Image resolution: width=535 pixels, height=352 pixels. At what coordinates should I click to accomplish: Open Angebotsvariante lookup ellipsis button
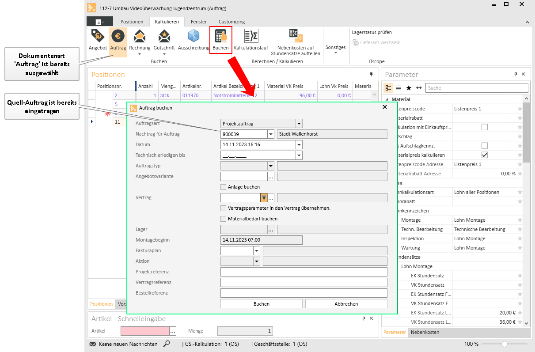[271, 176]
